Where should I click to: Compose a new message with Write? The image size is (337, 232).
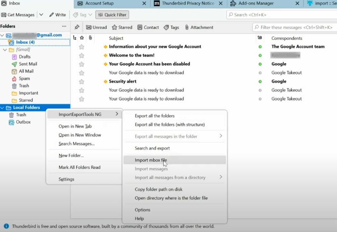(58, 15)
